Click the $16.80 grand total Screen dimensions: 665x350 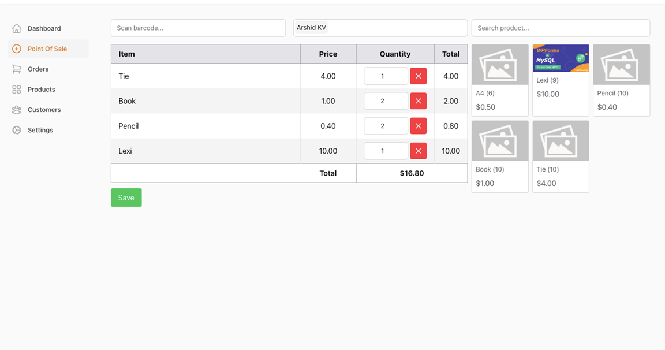pos(412,173)
